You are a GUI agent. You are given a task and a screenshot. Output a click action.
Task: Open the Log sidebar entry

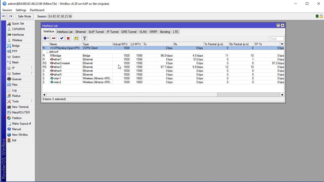click(x=14, y=90)
